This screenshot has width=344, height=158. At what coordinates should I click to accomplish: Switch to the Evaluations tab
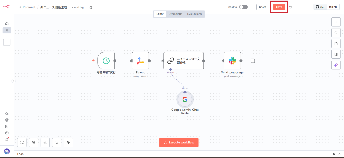(194, 14)
